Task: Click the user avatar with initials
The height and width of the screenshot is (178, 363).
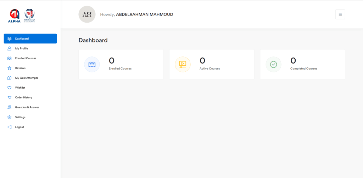Action: [x=87, y=14]
